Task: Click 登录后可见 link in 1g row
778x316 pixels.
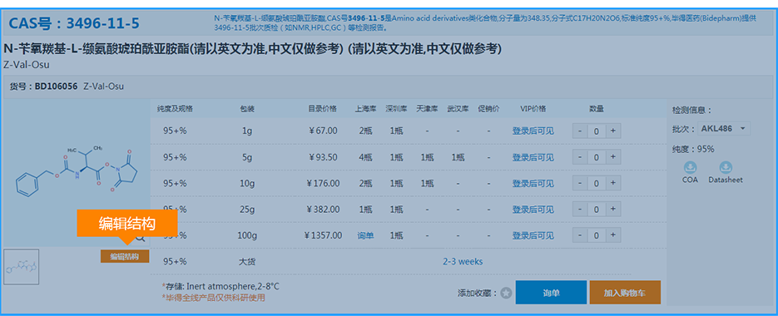Action: (533, 131)
